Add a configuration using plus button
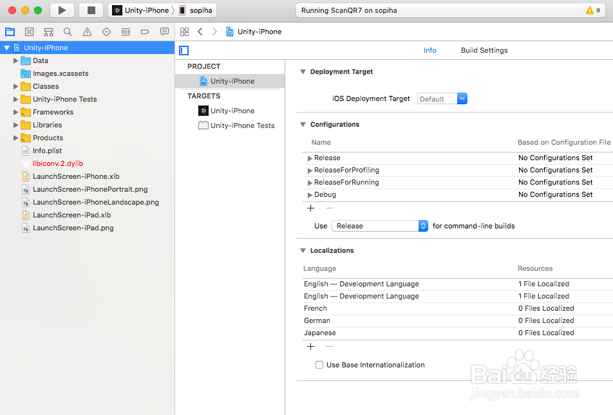613x415 pixels. (310, 208)
